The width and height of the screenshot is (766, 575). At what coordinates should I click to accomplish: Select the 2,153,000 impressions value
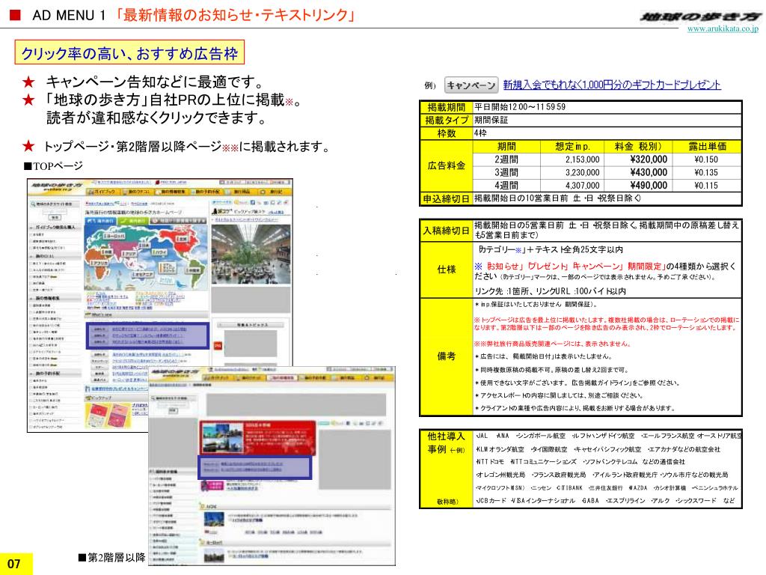tap(582, 160)
